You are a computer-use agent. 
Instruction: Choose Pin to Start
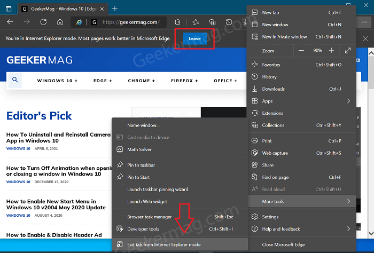[180, 177]
